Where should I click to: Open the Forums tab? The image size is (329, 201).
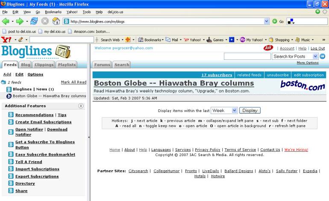tap(102, 65)
